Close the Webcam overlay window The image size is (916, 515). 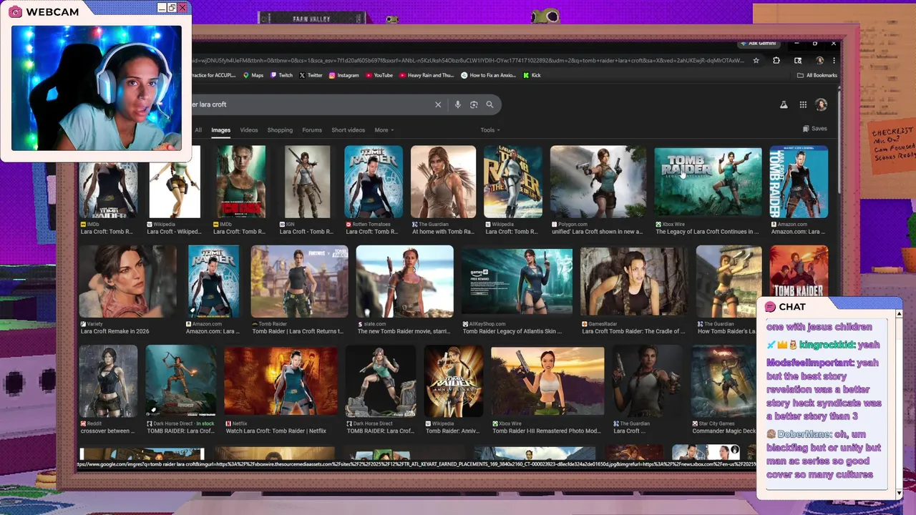click(x=182, y=8)
